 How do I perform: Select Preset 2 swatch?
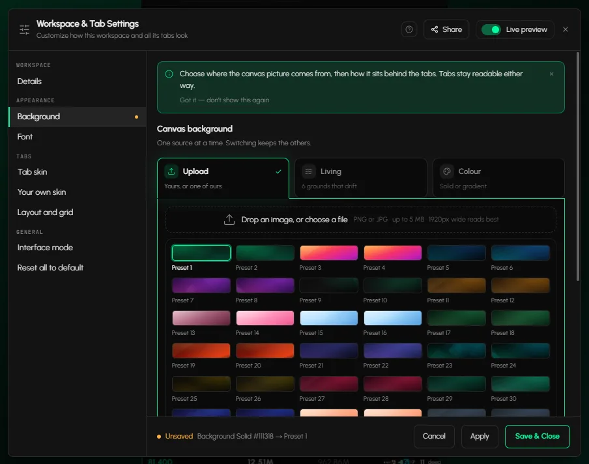pos(265,253)
